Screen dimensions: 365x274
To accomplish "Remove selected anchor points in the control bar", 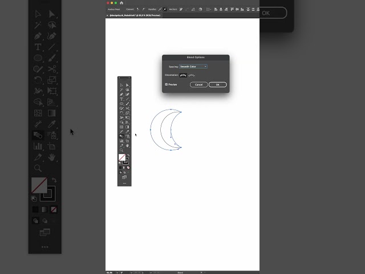I will coord(181,9).
